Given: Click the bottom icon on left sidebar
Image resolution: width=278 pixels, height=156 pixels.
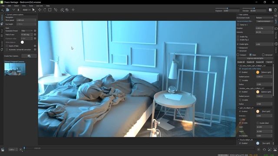Looking at the screenshot, I should tap(2, 50).
